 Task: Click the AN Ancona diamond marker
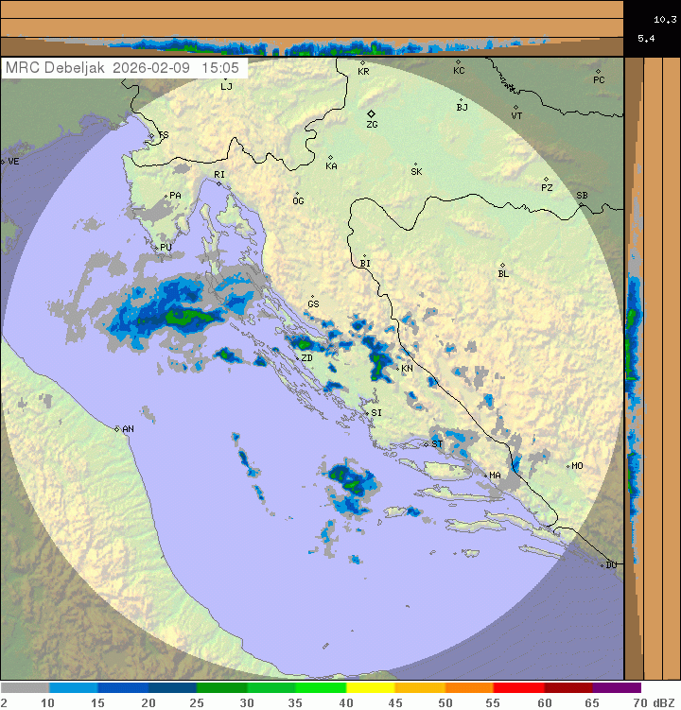point(117,429)
